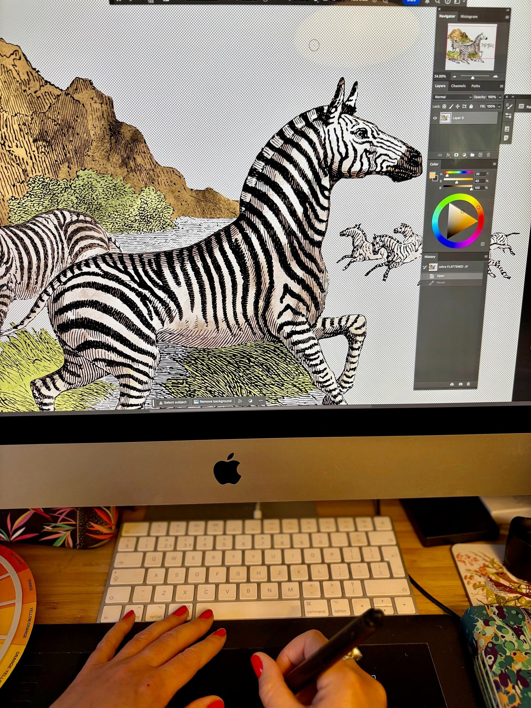This screenshot has width=531, height=708.
Task: Switch to the Histogram tab
Action: coord(469,17)
